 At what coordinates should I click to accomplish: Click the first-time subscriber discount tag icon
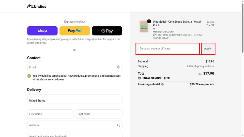point(154,35)
